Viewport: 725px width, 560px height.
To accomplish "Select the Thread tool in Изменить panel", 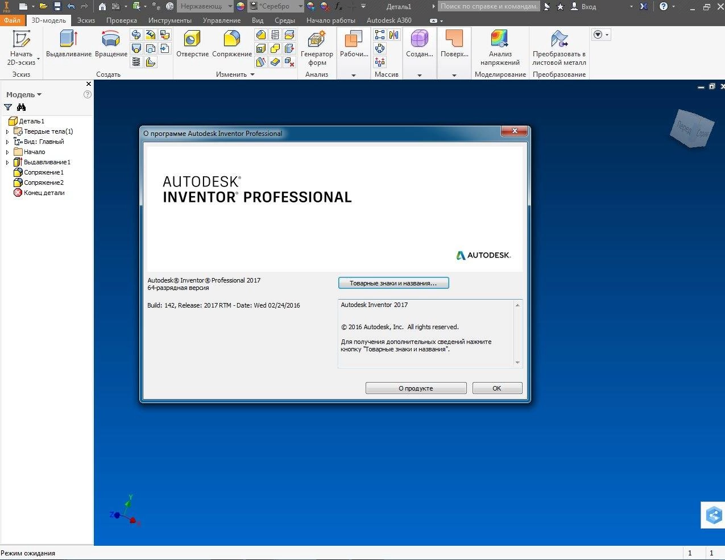I will point(275,35).
